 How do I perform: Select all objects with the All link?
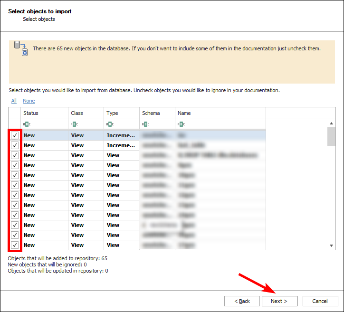[14, 101]
